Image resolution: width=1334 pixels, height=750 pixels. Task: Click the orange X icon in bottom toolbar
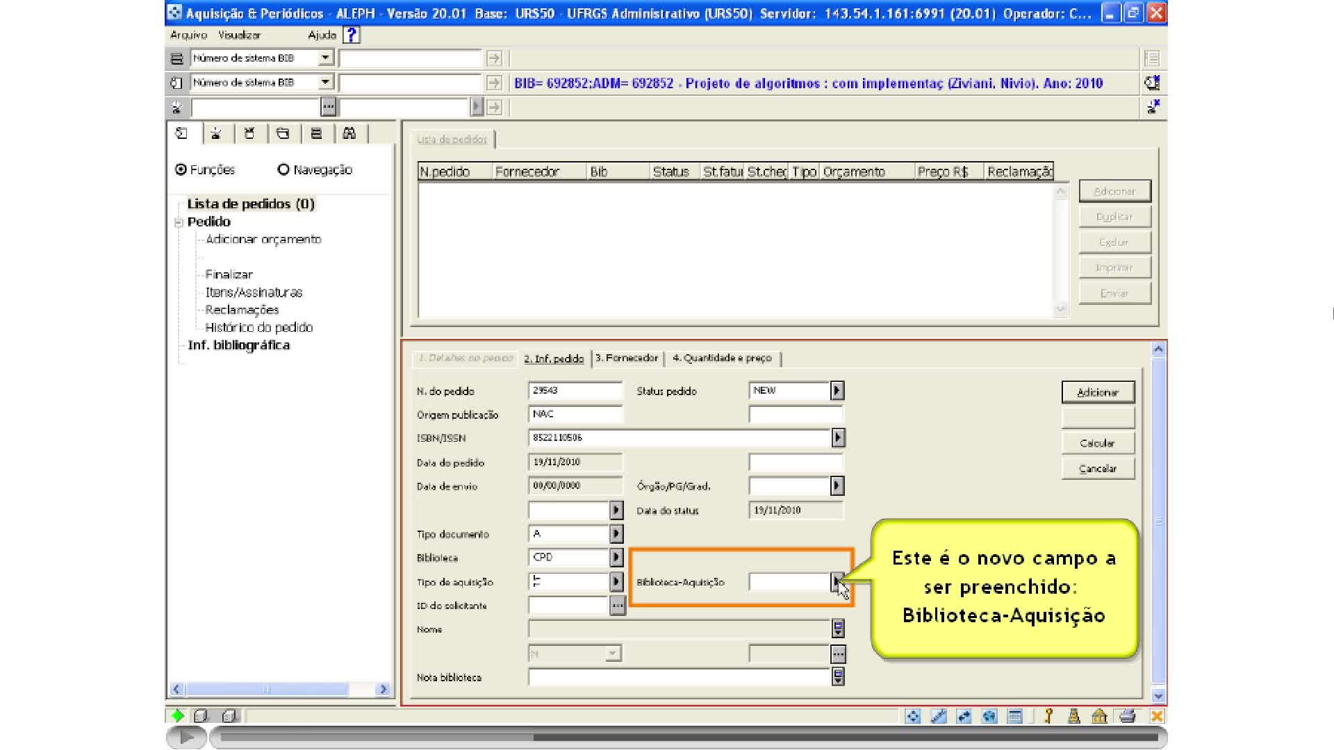1157,716
